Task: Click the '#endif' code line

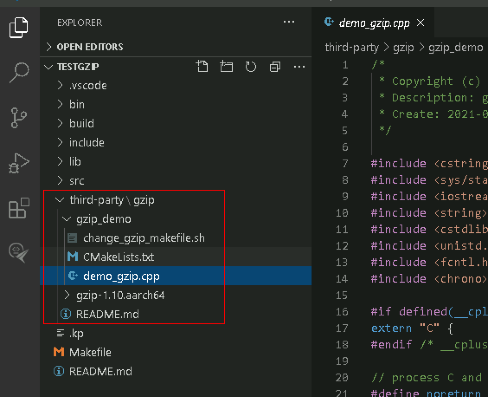Action: pos(429,345)
